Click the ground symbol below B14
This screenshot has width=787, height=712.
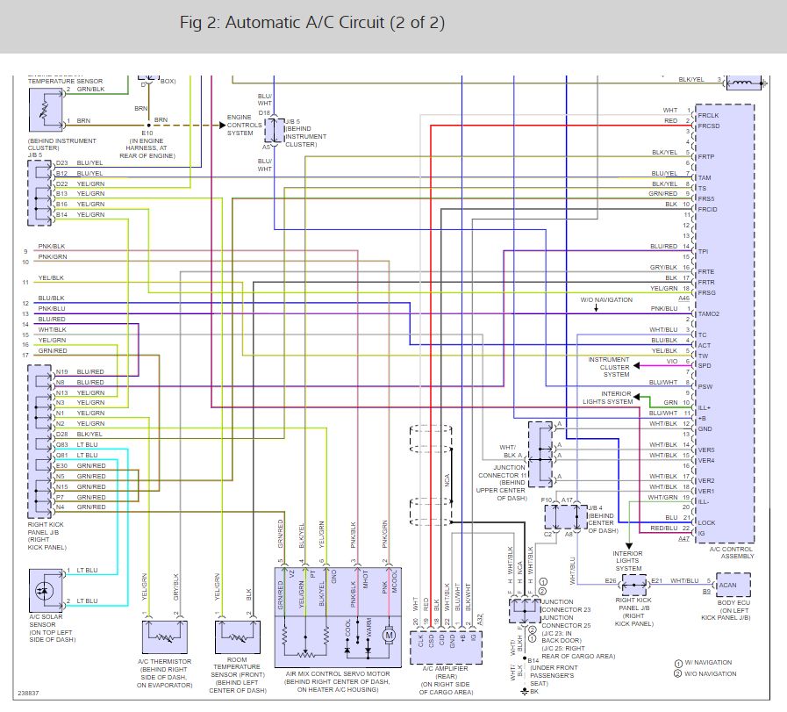tap(525, 692)
